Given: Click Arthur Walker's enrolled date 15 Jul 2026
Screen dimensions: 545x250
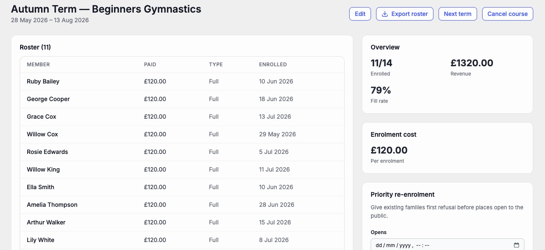Looking at the screenshot, I should (275, 222).
